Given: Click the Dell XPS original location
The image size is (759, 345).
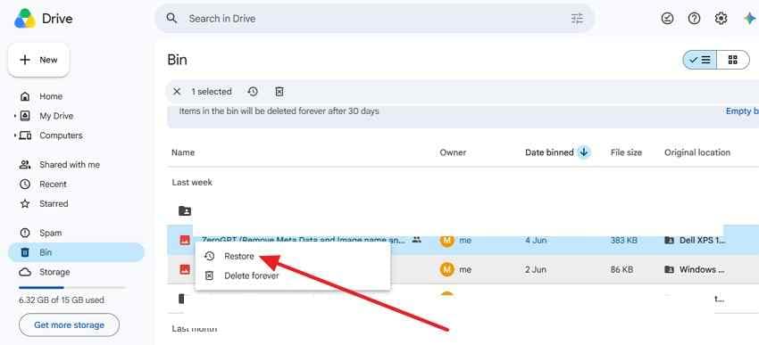Looking at the screenshot, I should coord(695,240).
